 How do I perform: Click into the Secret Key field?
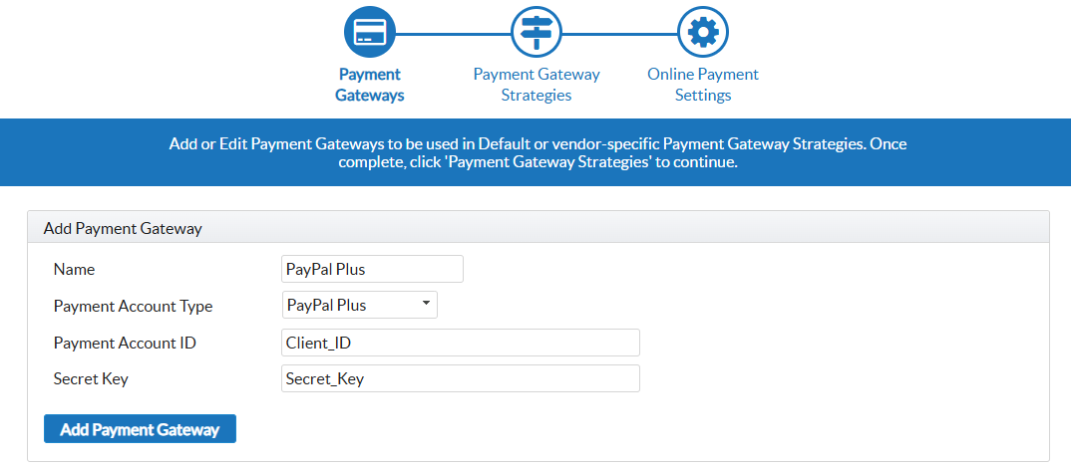click(x=461, y=378)
